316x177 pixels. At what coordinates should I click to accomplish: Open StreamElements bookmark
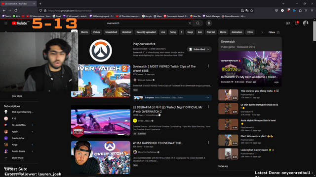[234, 16]
